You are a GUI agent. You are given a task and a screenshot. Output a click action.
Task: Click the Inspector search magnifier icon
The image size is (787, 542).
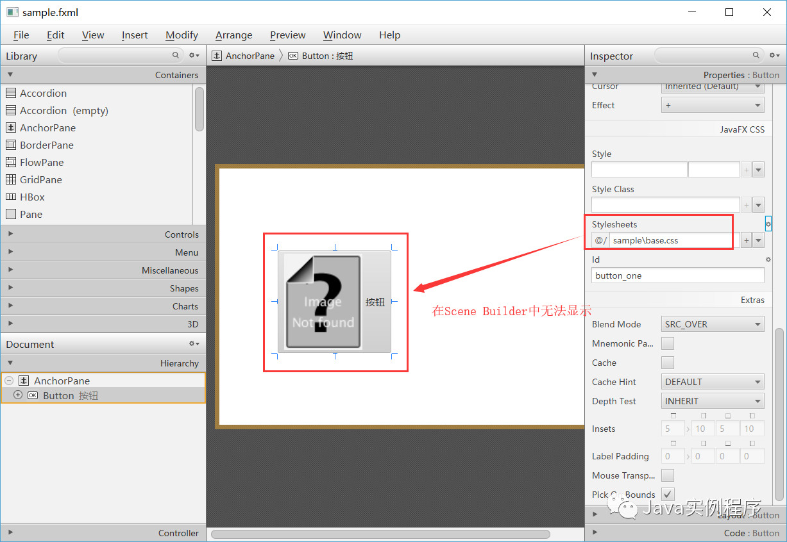756,56
